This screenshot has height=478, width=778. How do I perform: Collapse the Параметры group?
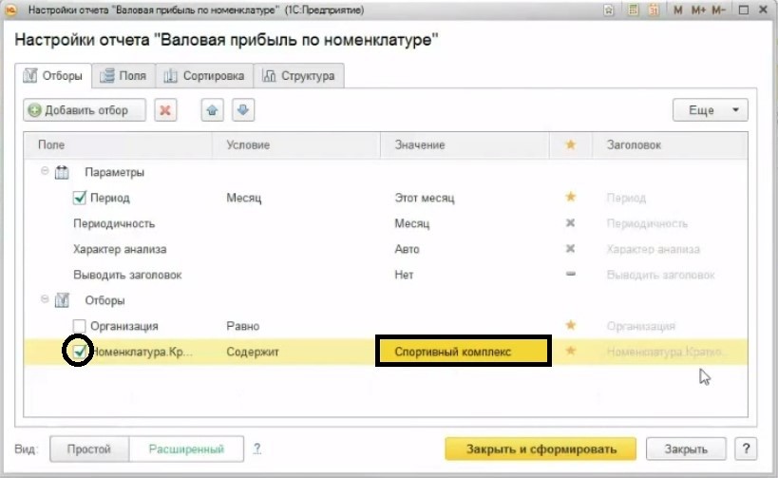click(x=44, y=173)
